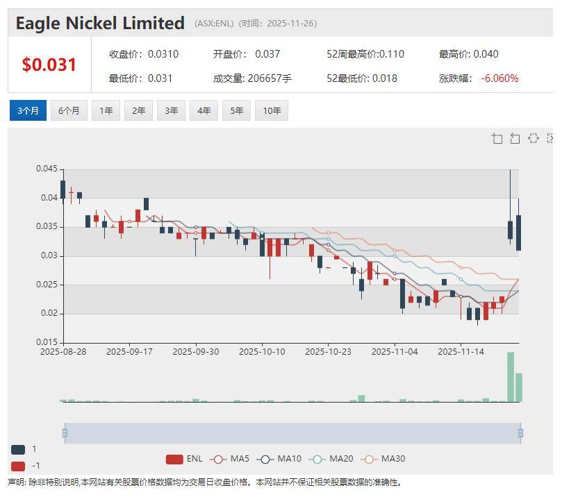Toggle the MA10 line legend
The image size is (562, 497).
(x=279, y=459)
